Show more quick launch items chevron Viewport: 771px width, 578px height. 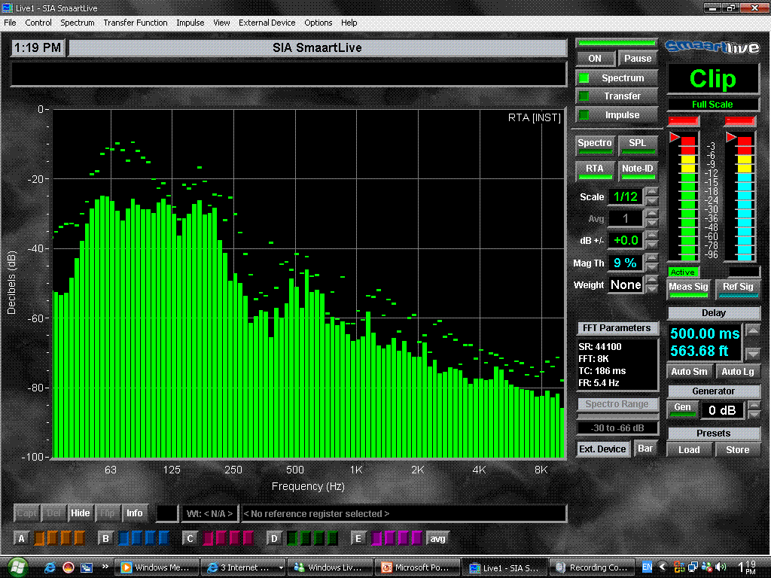coord(105,566)
